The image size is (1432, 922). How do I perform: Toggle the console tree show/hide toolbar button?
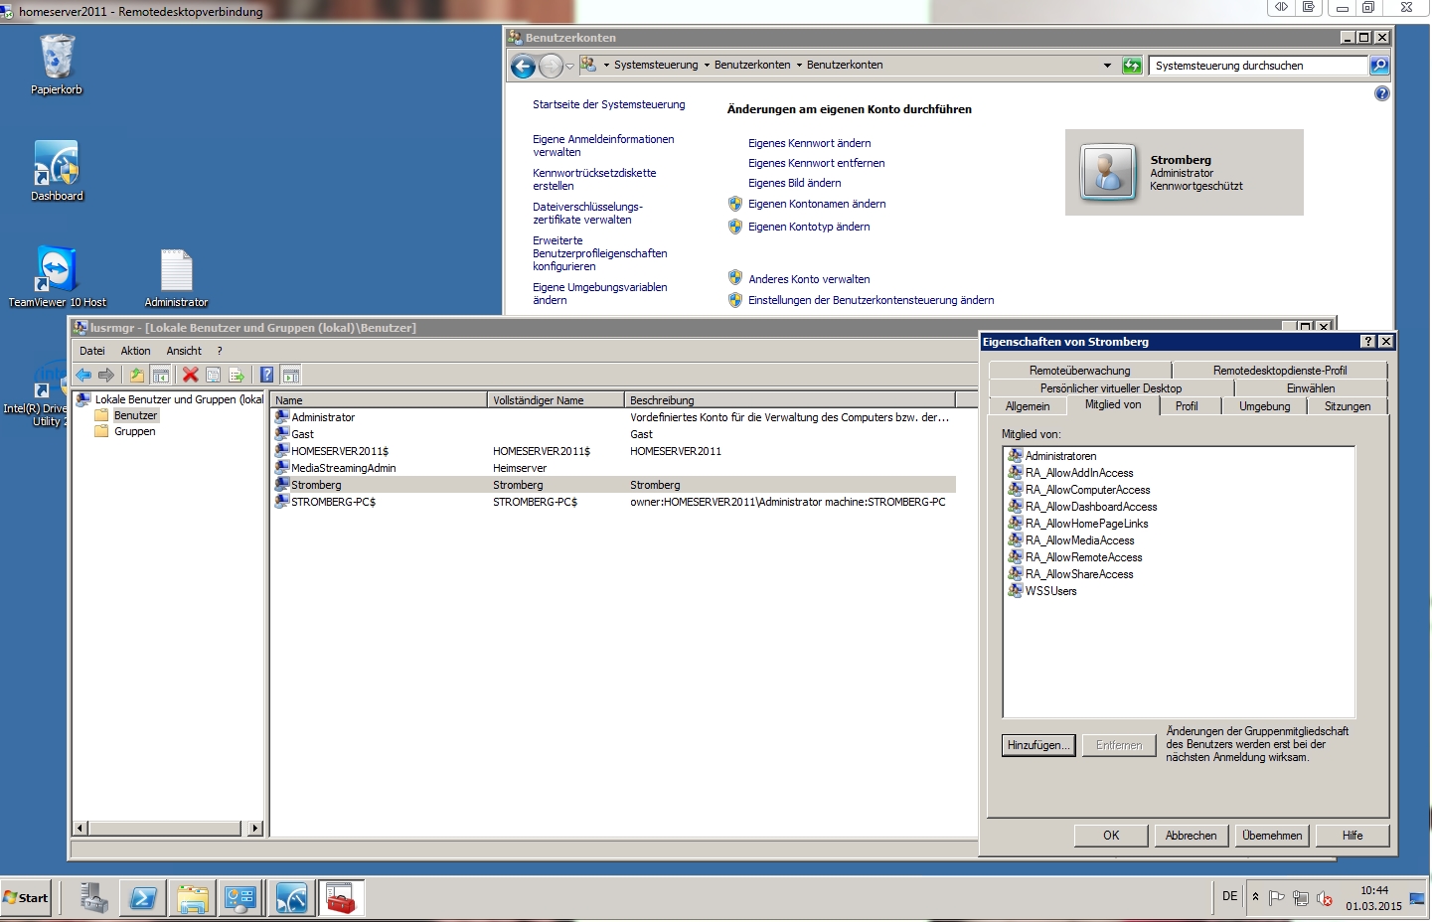pyautogui.click(x=161, y=375)
